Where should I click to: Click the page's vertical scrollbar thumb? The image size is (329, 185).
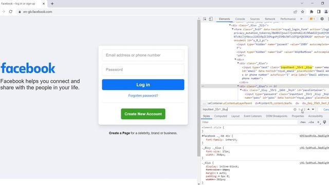point(199,88)
